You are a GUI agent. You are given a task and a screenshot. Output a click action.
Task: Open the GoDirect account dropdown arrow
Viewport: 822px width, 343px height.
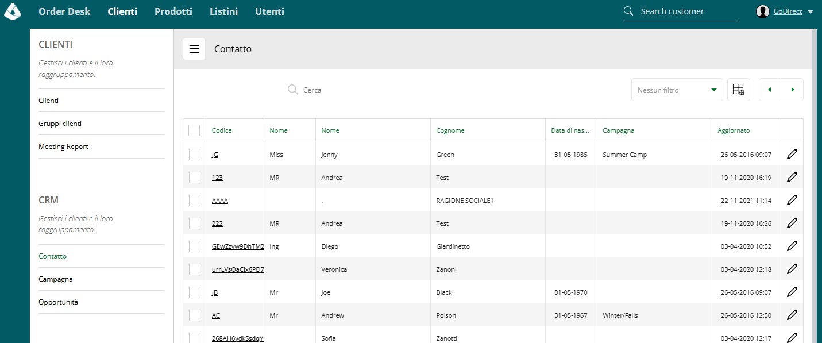[x=810, y=12]
